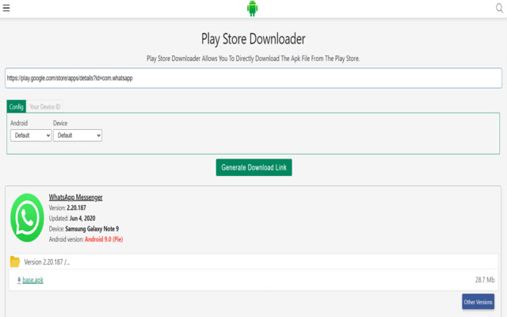Image resolution: width=507 pixels, height=317 pixels.
Task: Click the yellow folder icon beside Version 2.20.187
Action: tap(15, 262)
